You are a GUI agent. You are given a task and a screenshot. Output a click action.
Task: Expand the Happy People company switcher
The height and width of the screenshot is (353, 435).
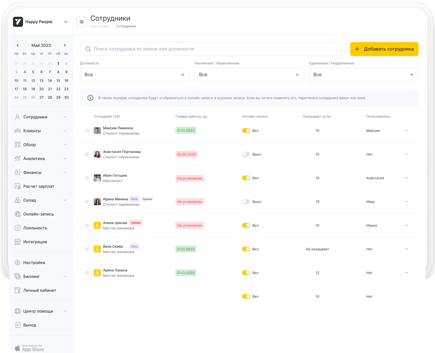click(x=66, y=22)
